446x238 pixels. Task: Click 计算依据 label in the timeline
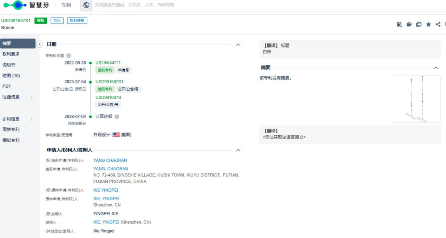[104, 117]
